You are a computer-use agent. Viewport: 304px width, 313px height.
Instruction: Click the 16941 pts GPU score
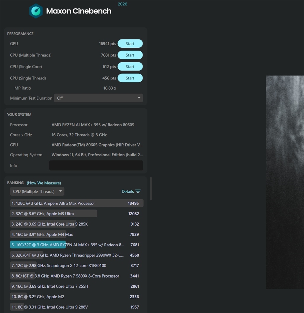107,43
